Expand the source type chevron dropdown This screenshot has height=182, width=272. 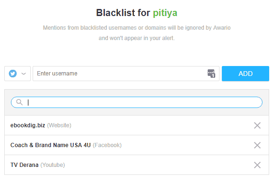point(24,74)
